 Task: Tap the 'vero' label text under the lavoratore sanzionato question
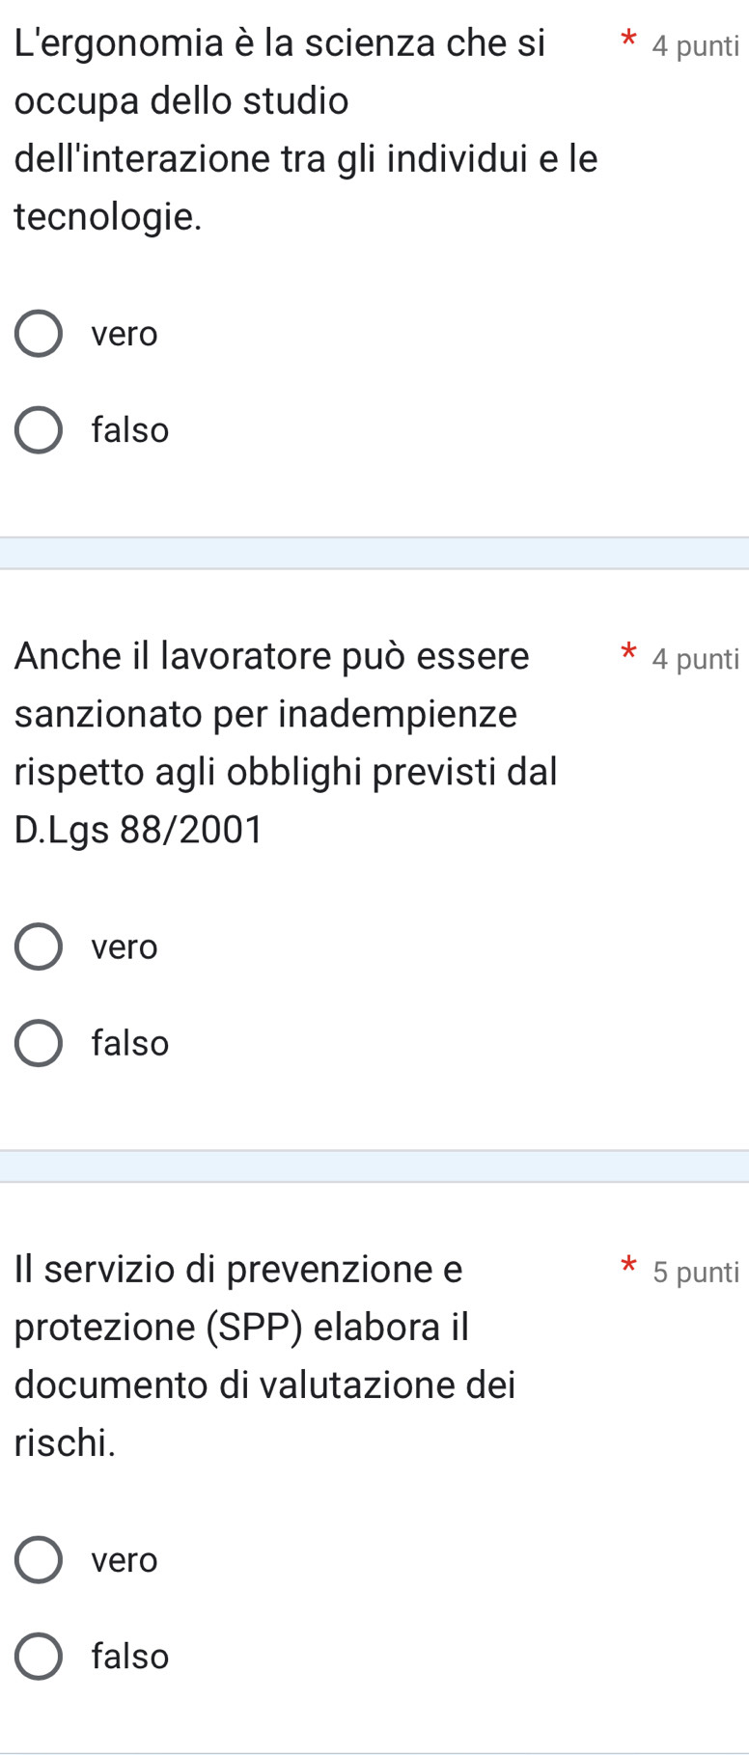click(125, 947)
